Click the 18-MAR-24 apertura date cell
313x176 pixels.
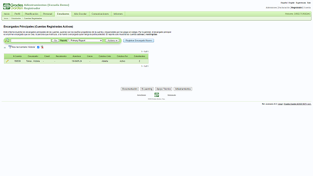point(77,61)
